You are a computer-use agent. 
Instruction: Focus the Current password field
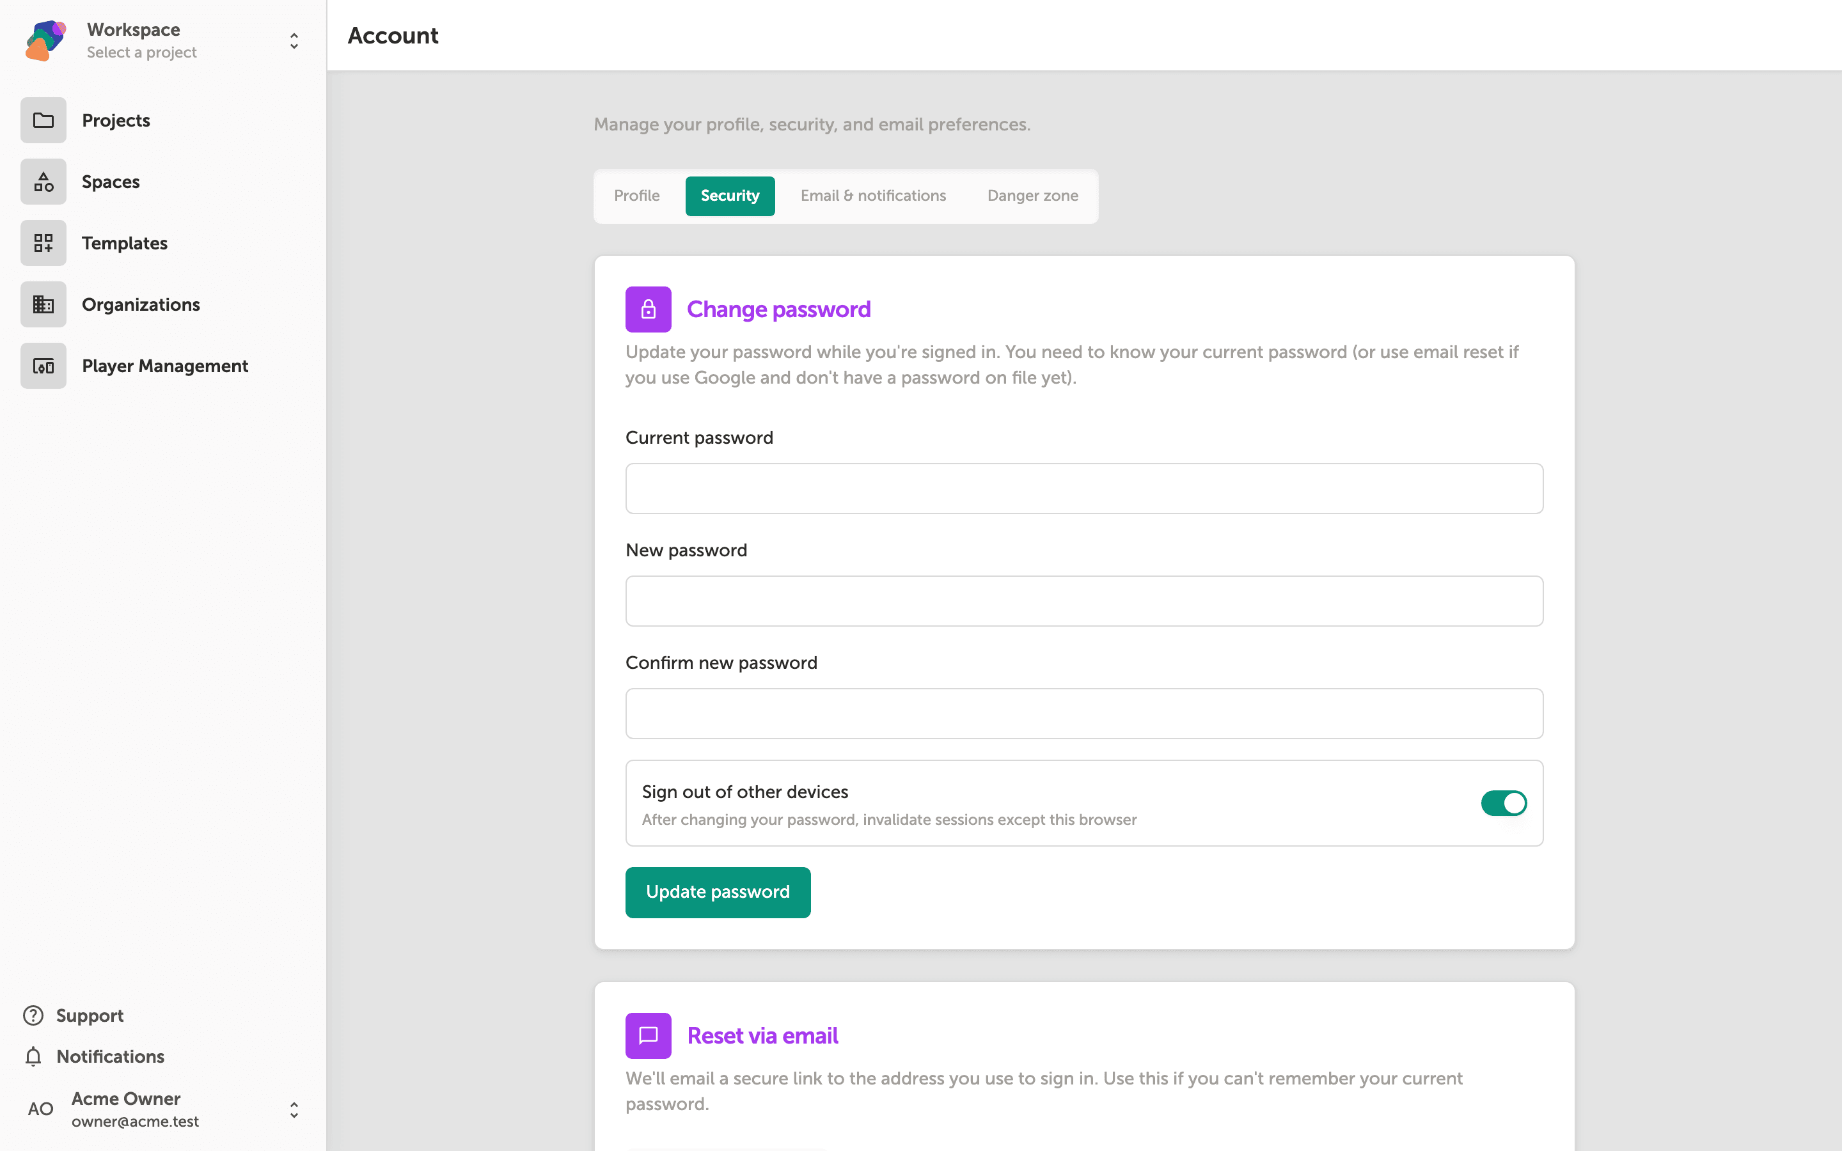1084,489
